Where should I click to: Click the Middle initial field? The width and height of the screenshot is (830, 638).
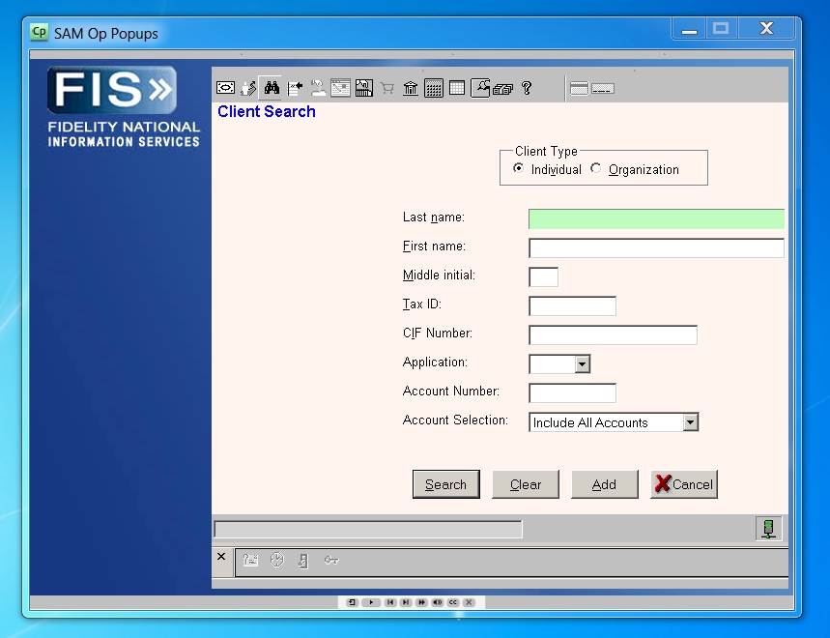[x=544, y=276]
